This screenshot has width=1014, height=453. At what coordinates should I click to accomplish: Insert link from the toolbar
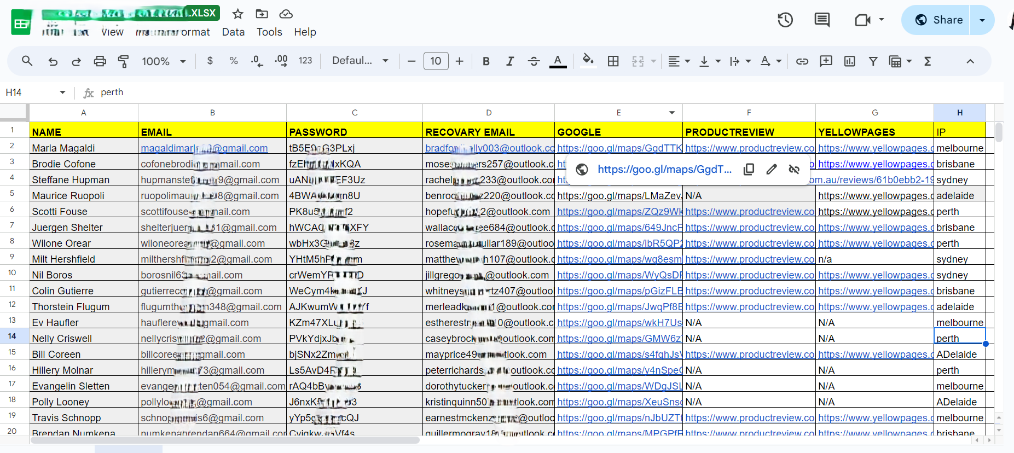coord(802,61)
